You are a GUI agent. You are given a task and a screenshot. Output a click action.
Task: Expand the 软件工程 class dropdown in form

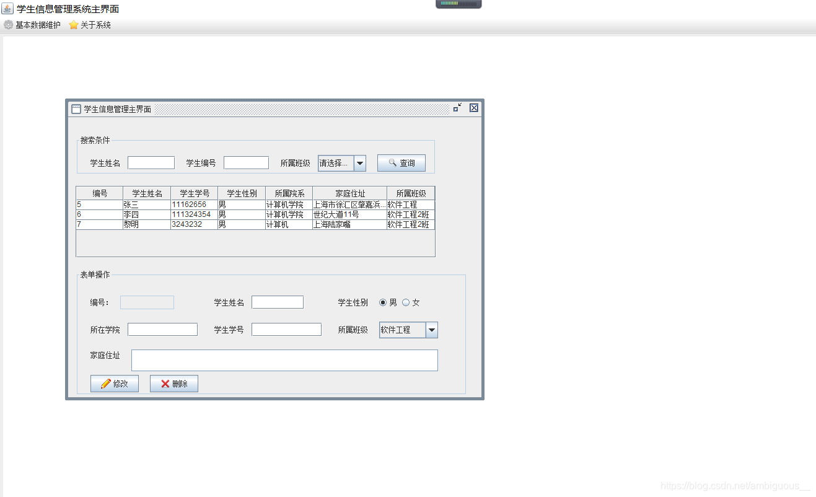(x=409, y=330)
